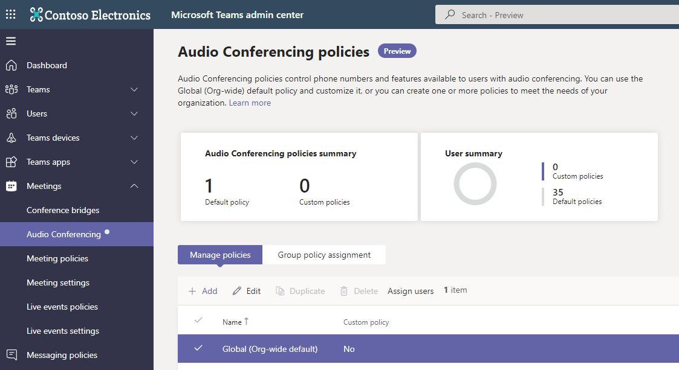The image size is (679, 370).
Task: Open the app launcher waffle icon
Action: (x=11, y=14)
